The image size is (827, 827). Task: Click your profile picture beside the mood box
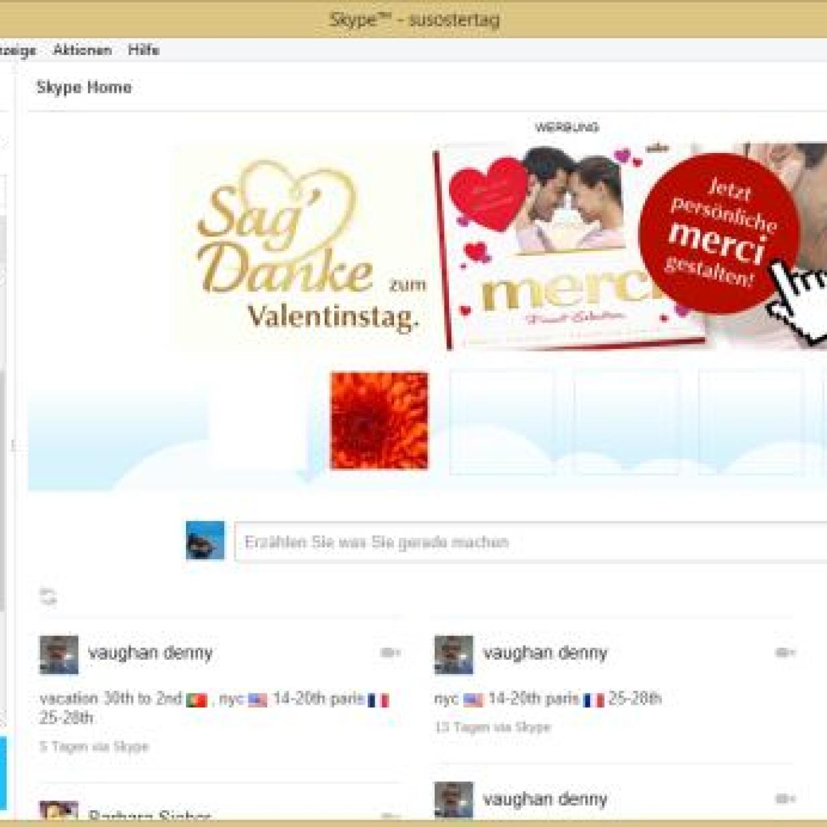(205, 540)
